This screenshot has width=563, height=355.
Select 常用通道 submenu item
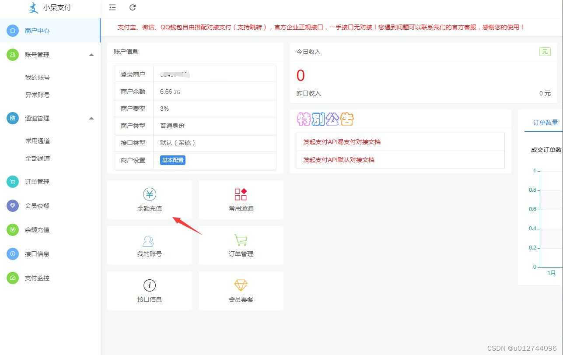[x=38, y=141]
